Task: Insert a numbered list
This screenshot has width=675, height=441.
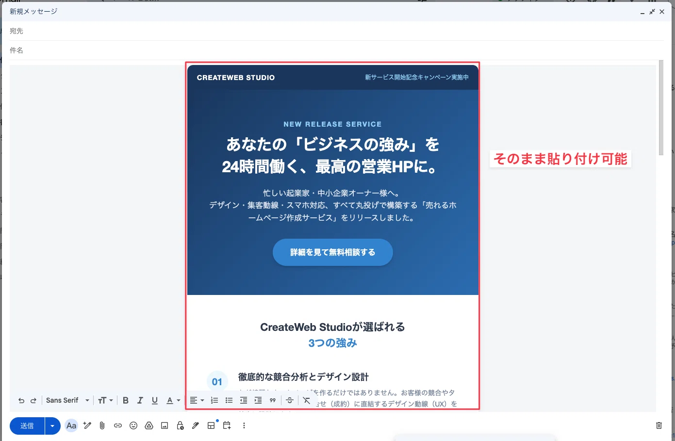Action: [x=214, y=400]
